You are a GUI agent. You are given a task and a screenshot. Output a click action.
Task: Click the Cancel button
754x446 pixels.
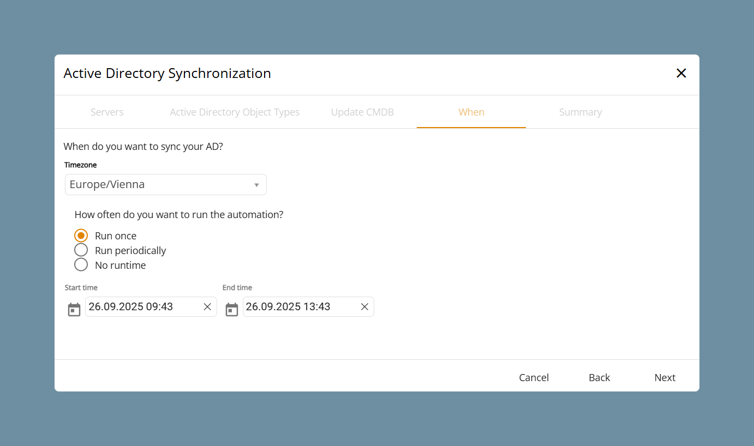point(534,377)
